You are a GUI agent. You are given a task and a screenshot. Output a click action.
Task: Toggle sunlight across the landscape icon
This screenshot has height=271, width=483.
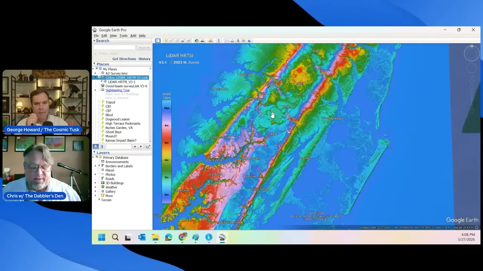pos(202,41)
